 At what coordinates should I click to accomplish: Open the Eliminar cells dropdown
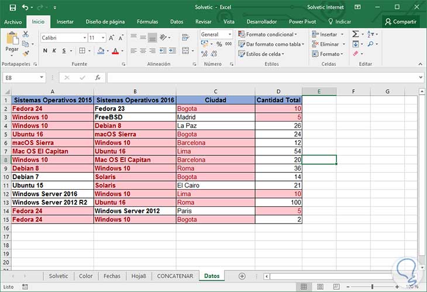(344, 44)
